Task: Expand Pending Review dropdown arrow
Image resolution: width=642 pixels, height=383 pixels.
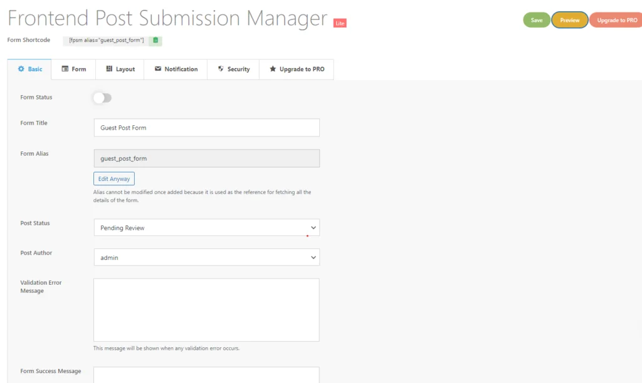Action: (x=313, y=228)
